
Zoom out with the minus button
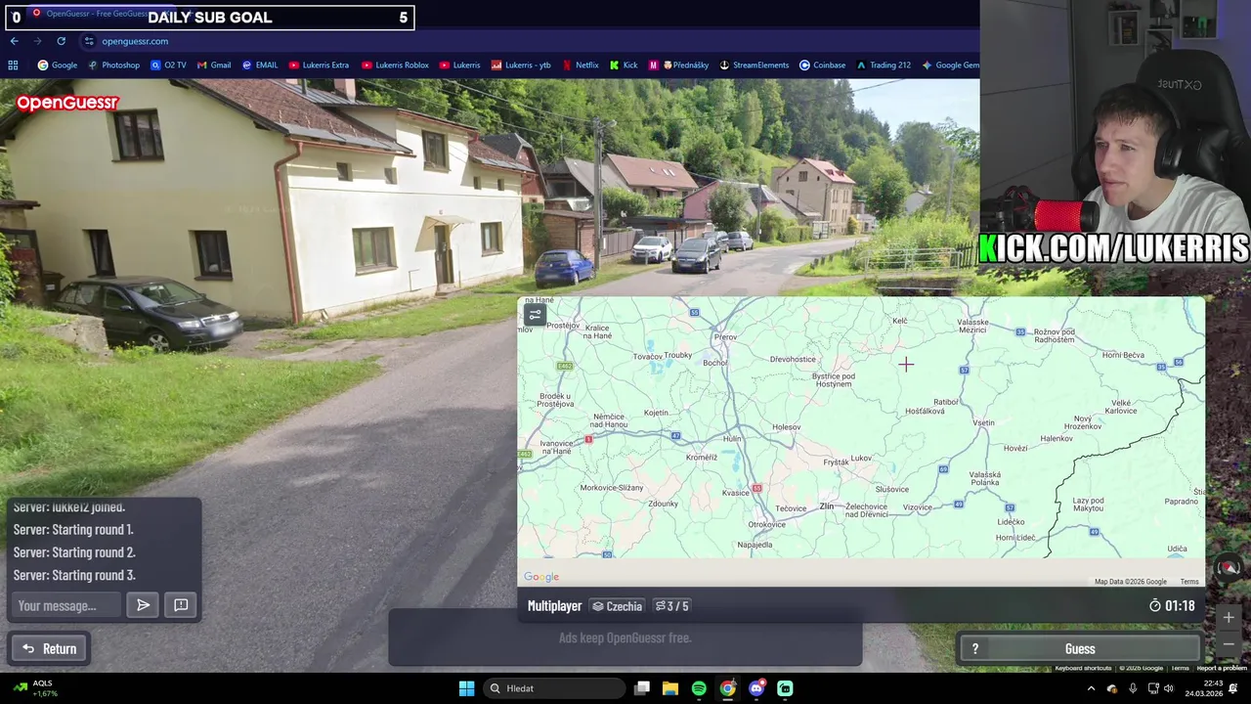pyautogui.click(x=1229, y=644)
